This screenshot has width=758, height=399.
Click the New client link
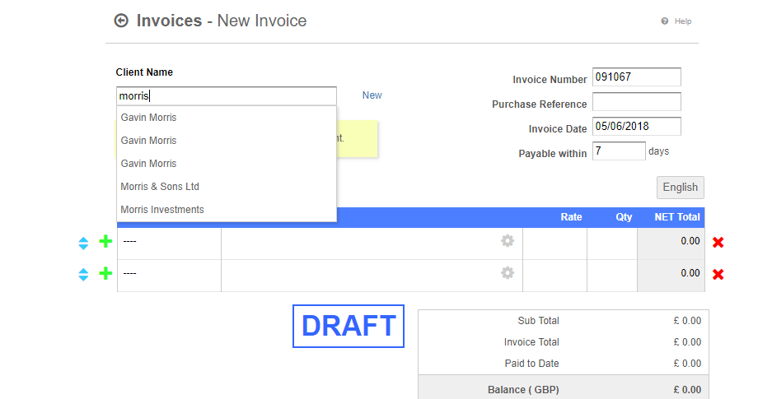372,95
